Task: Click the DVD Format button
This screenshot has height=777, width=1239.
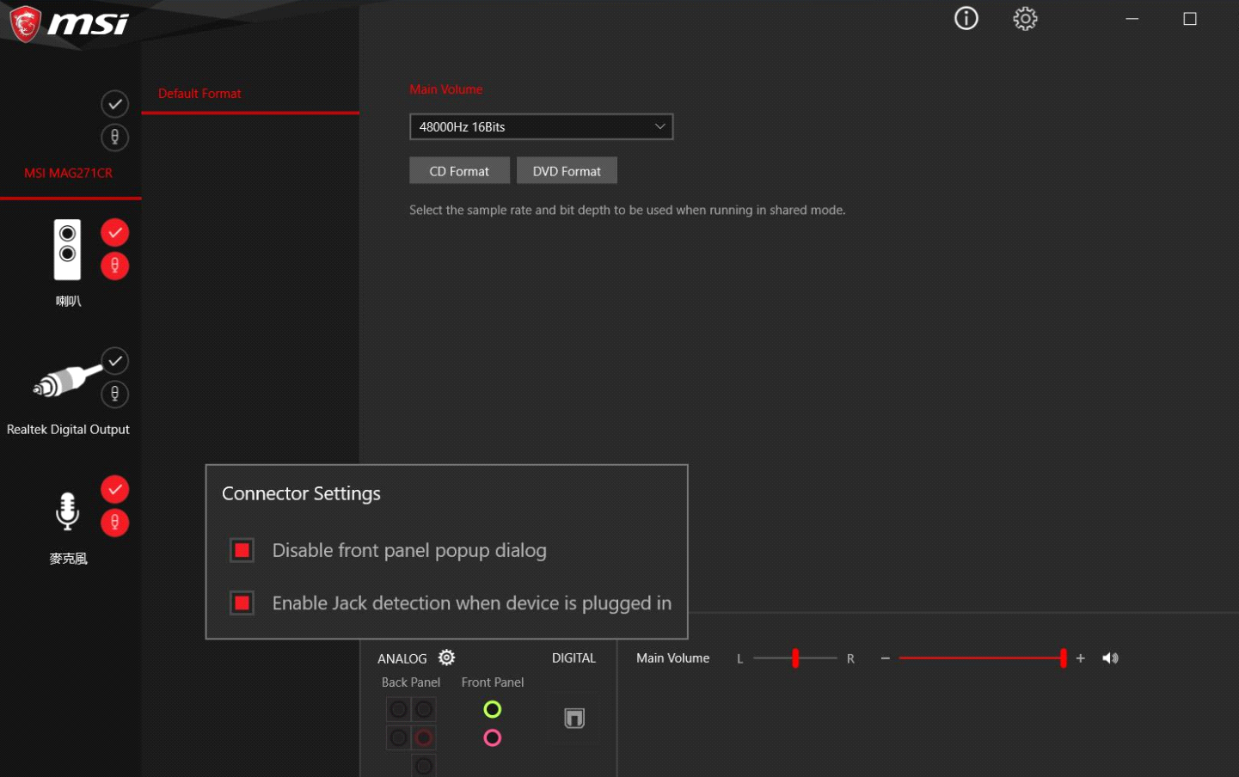Action: pyautogui.click(x=567, y=171)
